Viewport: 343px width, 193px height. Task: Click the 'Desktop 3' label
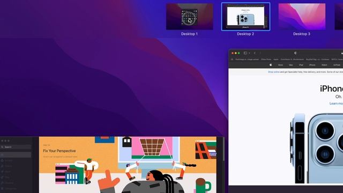(302, 34)
